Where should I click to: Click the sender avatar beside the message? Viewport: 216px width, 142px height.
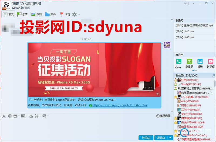[167, 45]
